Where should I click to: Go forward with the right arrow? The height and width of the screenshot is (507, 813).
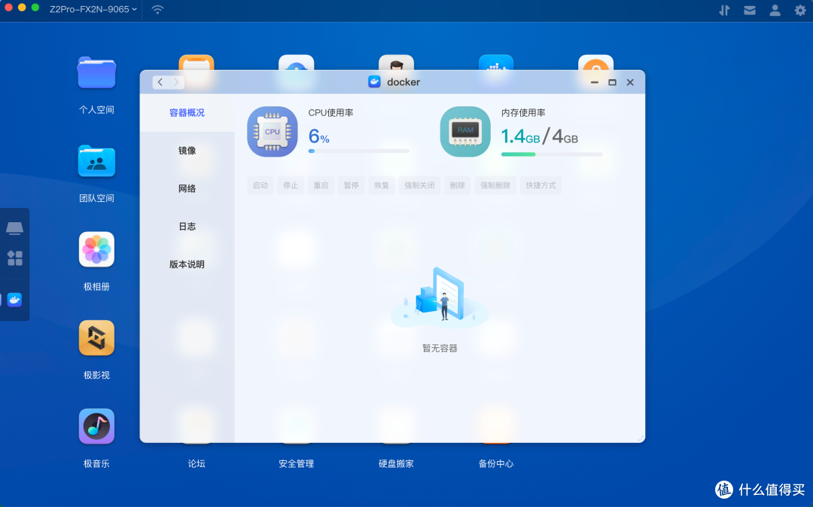[x=176, y=82]
